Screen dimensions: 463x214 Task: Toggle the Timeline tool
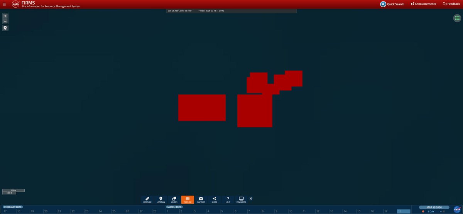[x=188, y=200]
